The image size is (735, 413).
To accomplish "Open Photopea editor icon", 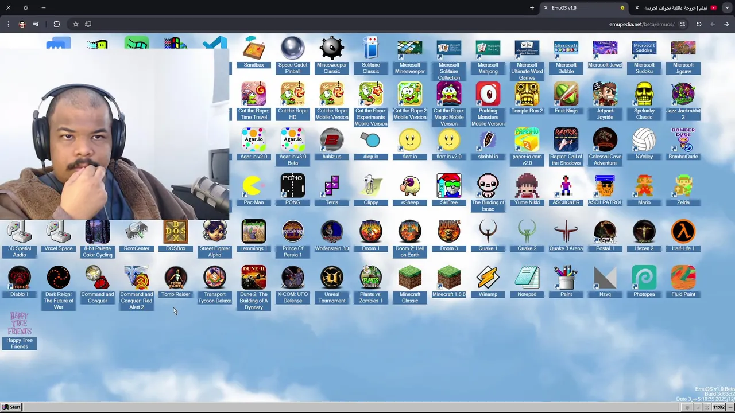I will pos(644,282).
